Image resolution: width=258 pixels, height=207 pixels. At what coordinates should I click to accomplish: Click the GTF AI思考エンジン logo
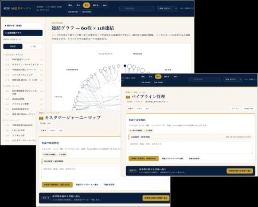17,9
